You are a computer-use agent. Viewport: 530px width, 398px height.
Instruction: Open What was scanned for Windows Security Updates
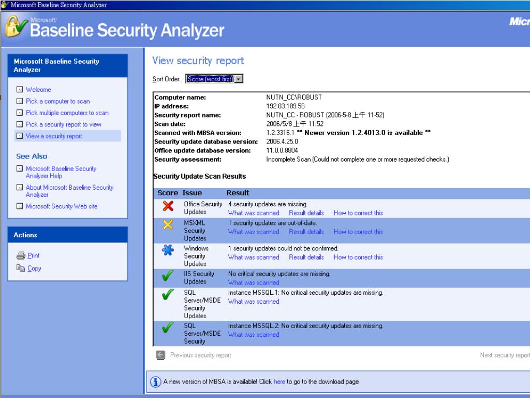click(x=254, y=257)
